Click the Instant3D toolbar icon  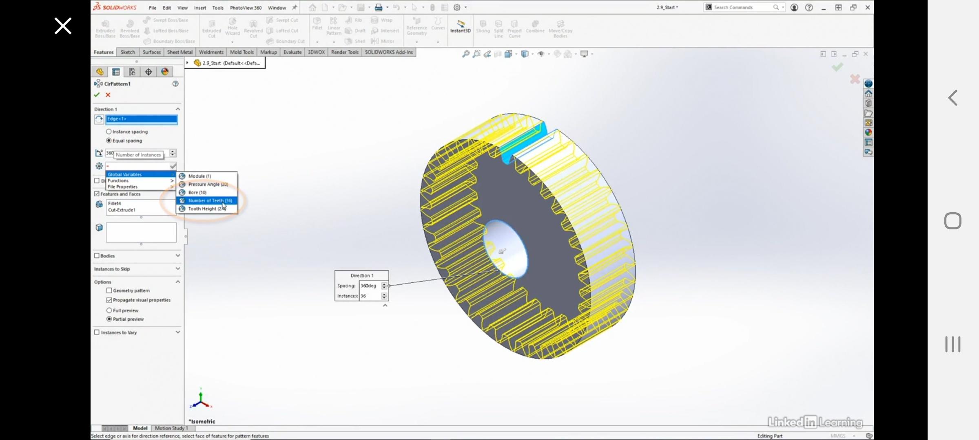pos(460,26)
